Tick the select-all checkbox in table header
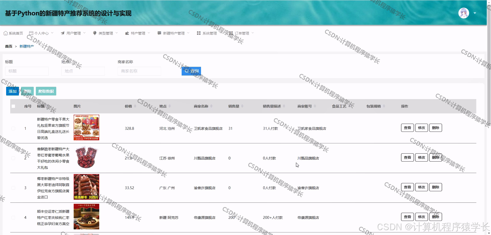491x235 pixels. point(13,106)
